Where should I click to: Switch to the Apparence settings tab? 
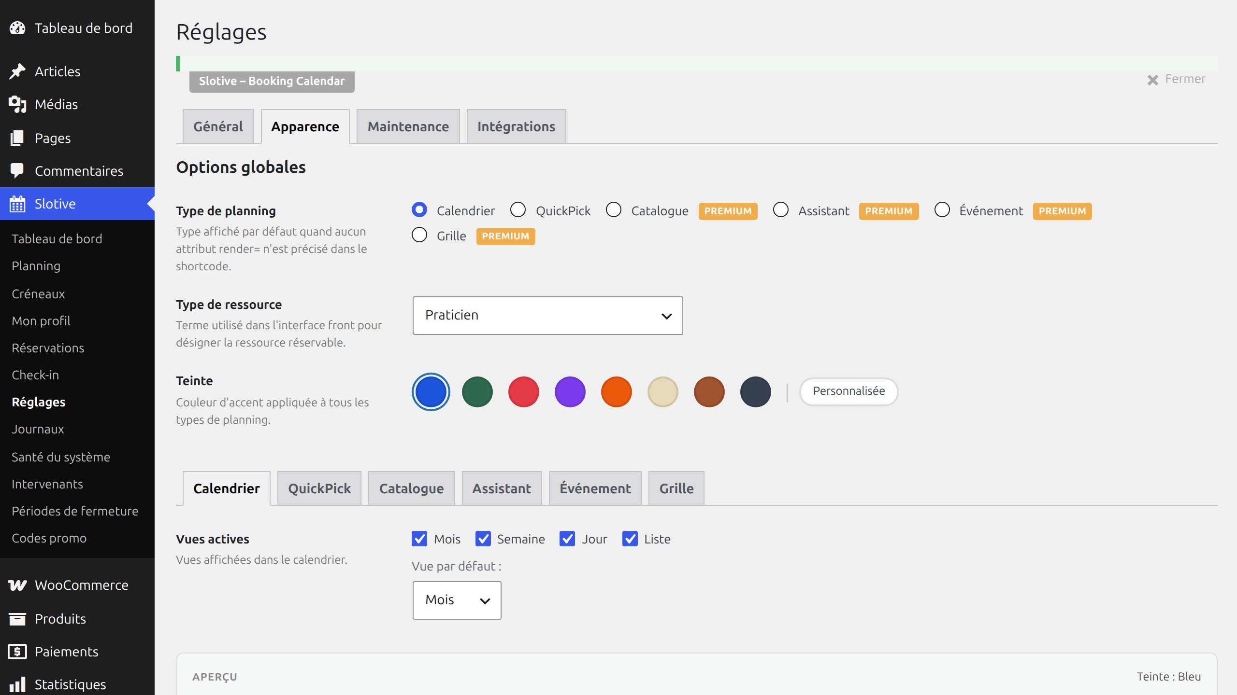(305, 126)
